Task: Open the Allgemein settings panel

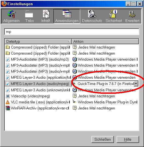Action: [x=11, y=16]
